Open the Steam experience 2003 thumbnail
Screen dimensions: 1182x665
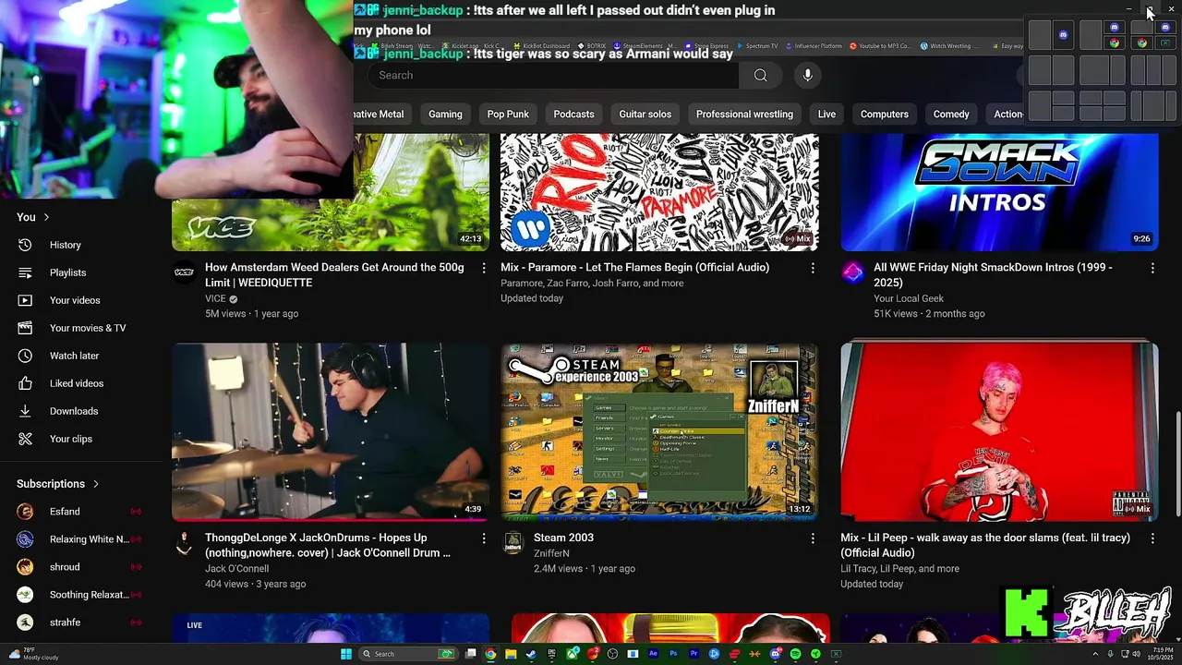(659, 432)
